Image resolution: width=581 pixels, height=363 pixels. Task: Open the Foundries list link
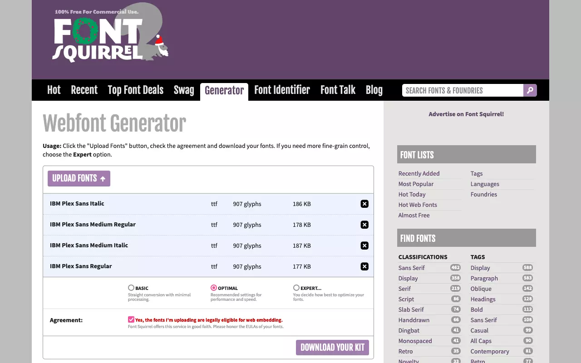point(484,194)
